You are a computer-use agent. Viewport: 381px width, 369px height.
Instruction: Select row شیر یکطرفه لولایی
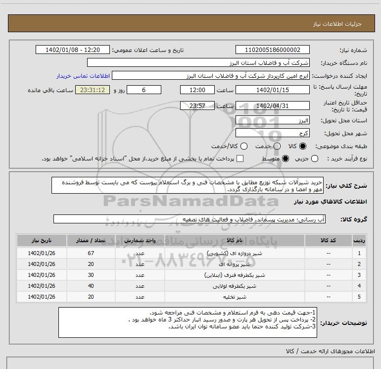191,286
